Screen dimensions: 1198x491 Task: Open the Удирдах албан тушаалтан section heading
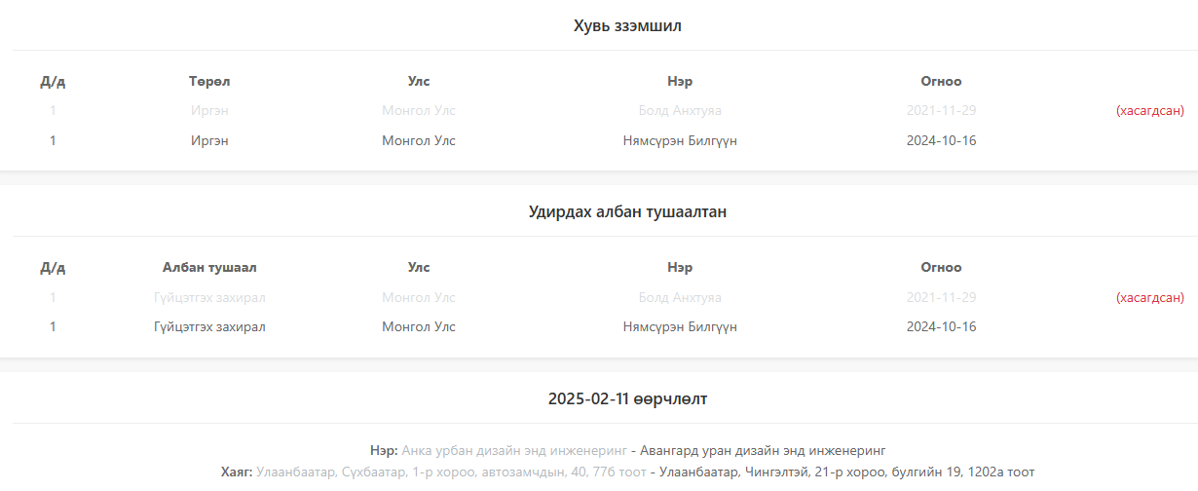coord(627,212)
